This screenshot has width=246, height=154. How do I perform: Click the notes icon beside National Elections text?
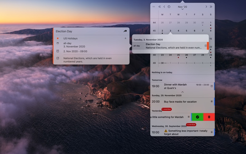[x=58, y=58]
